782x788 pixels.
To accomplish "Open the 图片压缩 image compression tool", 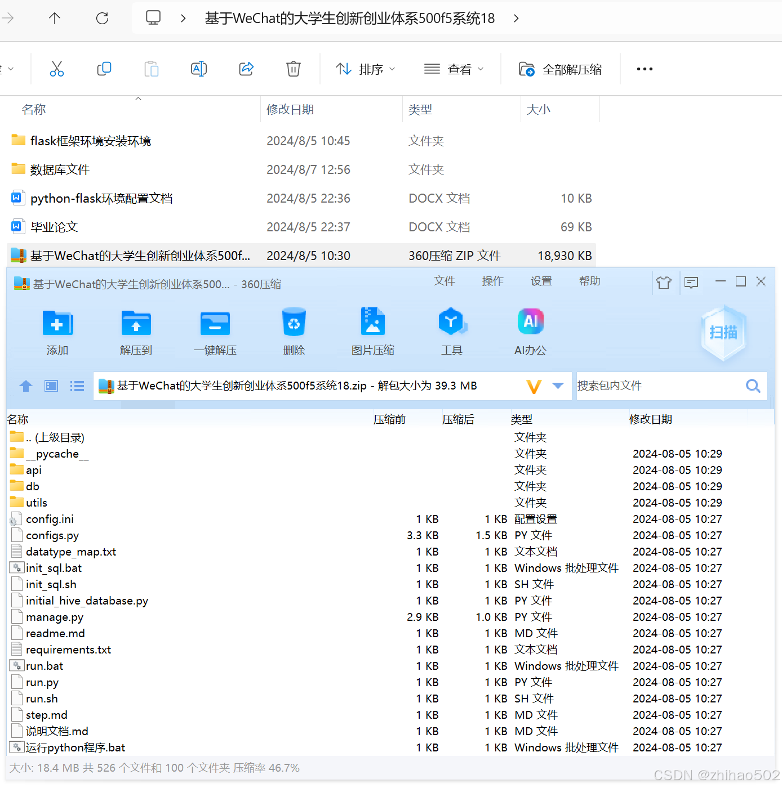I will click(372, 332).
